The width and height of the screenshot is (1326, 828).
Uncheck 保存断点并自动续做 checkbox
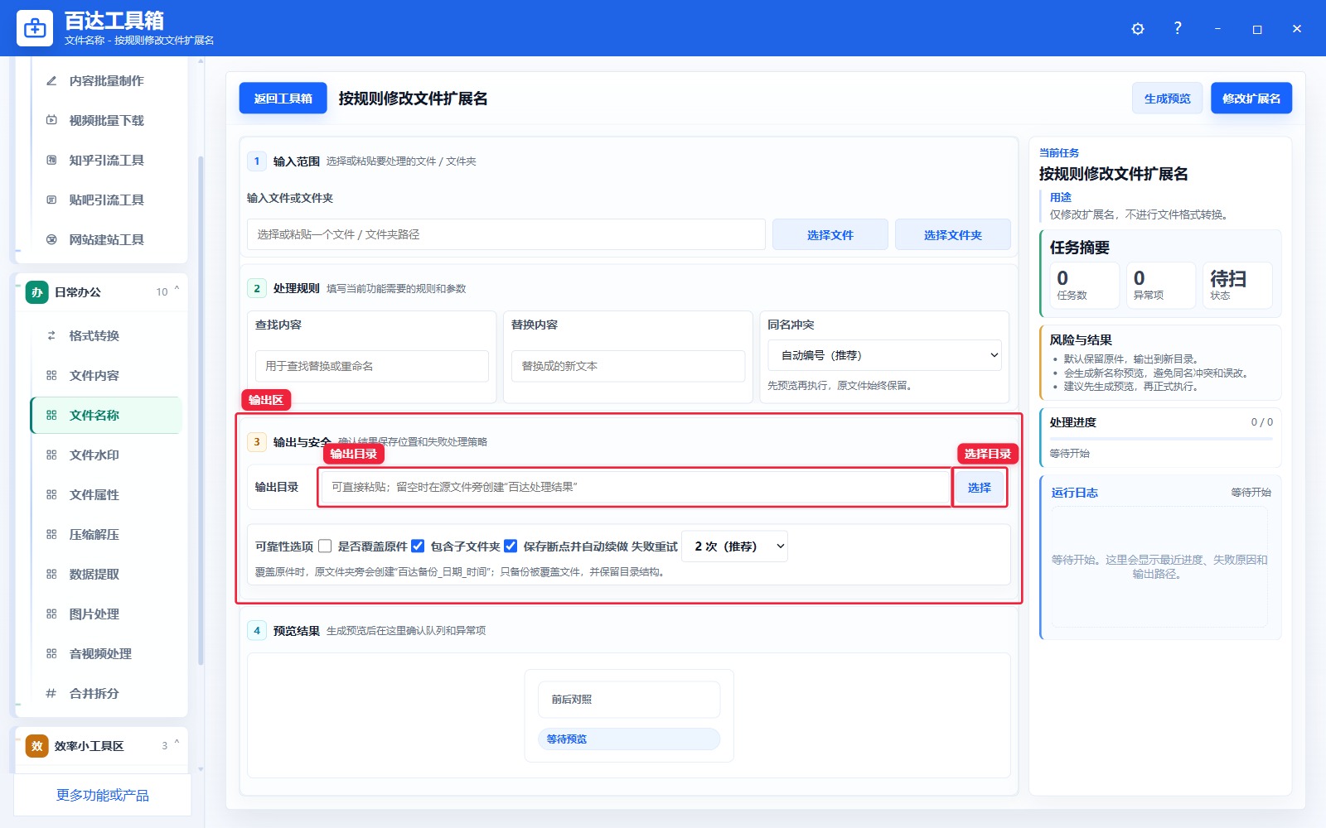[511, 546]
